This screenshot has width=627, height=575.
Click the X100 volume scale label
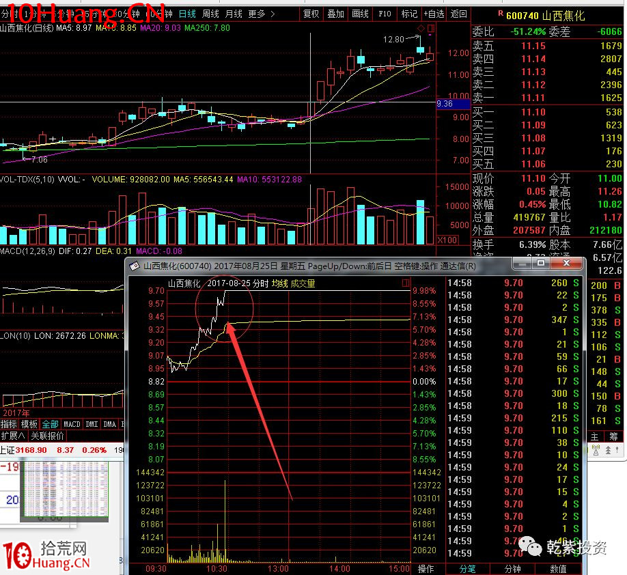coord(447,240)
